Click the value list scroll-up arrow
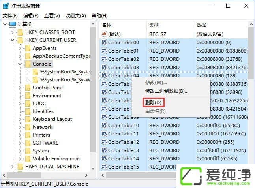Image resolution: width=255 pixels, height=188 pixels. click(251, 24)
